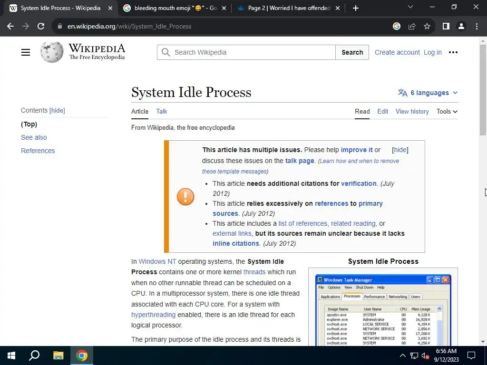
Task: Expand the Tools dropdown
Action: point(447,111)
